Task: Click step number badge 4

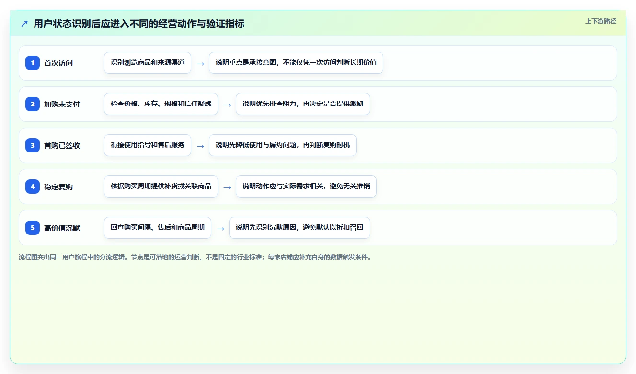Action: click(x=33, y=187)
